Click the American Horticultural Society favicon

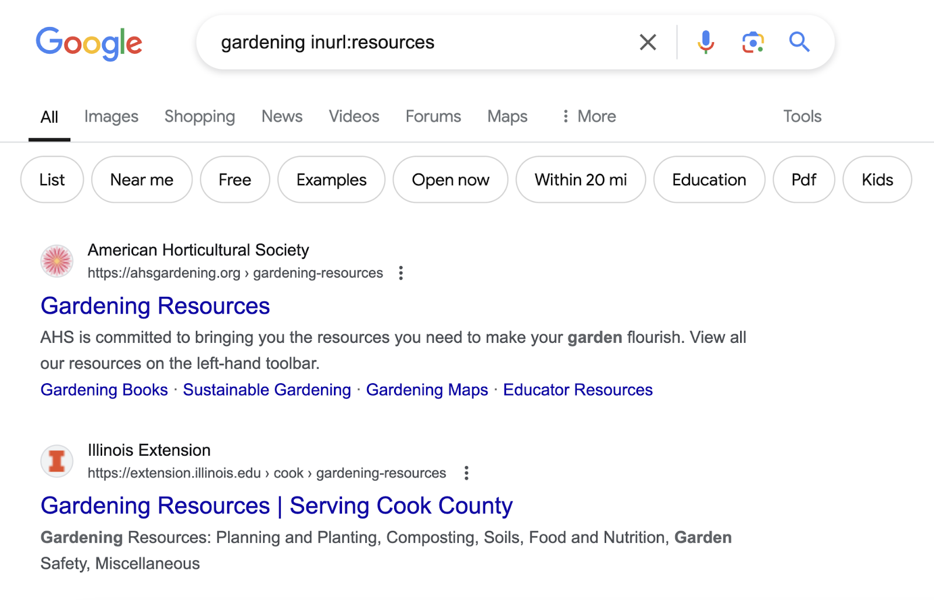coord(57,261)
